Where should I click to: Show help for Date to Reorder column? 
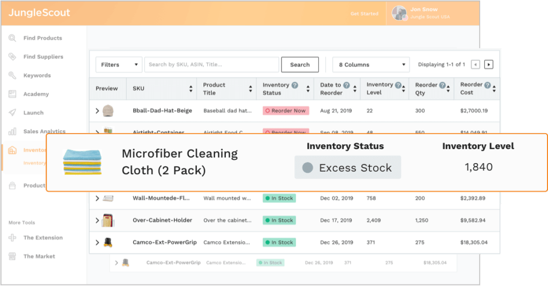point(346,85)
